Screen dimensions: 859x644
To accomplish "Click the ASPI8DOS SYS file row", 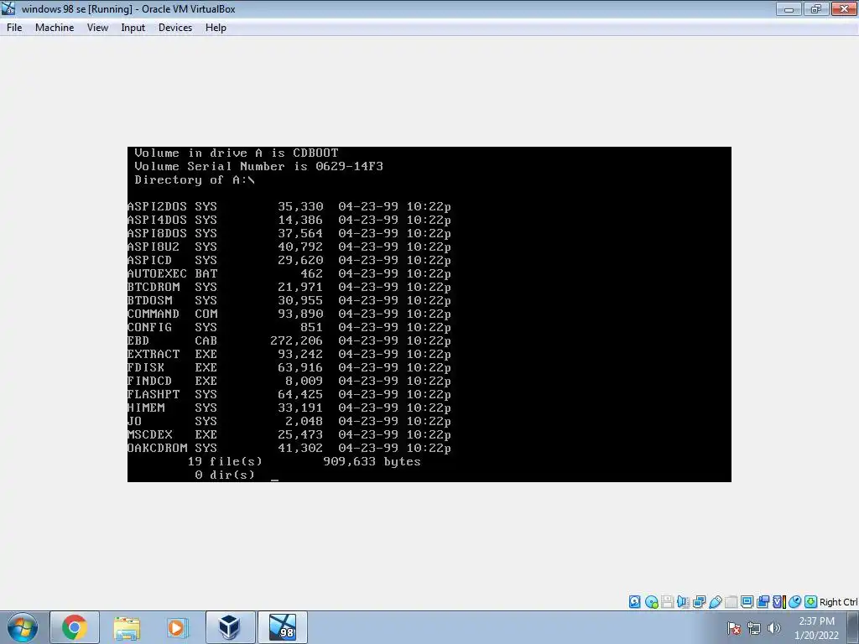I will pos(289,233).
